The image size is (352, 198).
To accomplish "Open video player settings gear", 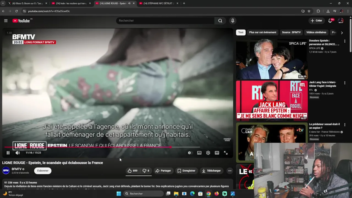I will (208, 153).
